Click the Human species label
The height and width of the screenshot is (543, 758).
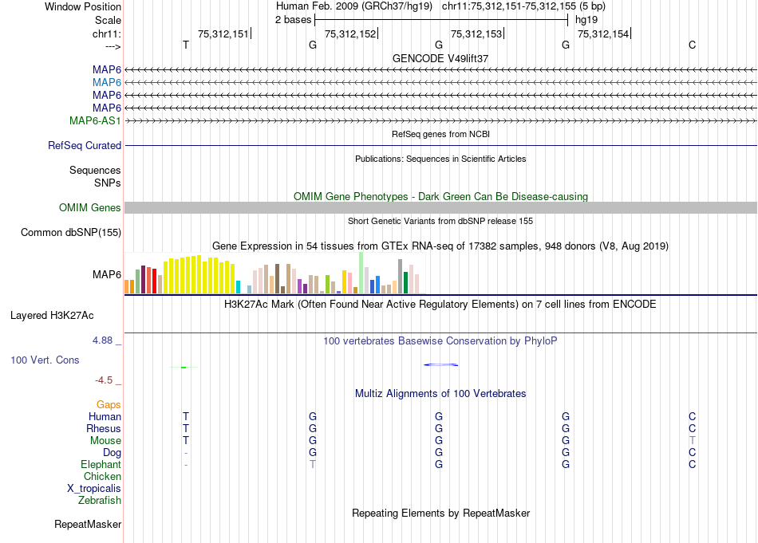click(105, 416)
